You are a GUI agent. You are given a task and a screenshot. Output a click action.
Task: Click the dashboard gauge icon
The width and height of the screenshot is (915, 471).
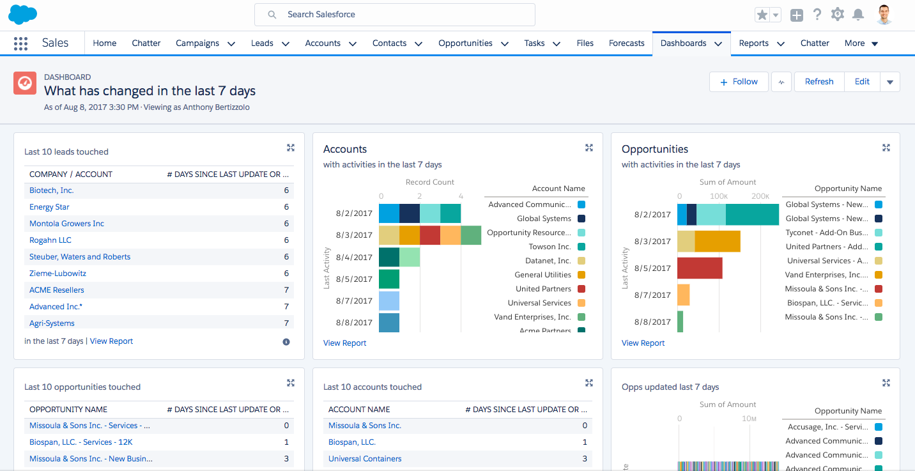tap(25, 83)
